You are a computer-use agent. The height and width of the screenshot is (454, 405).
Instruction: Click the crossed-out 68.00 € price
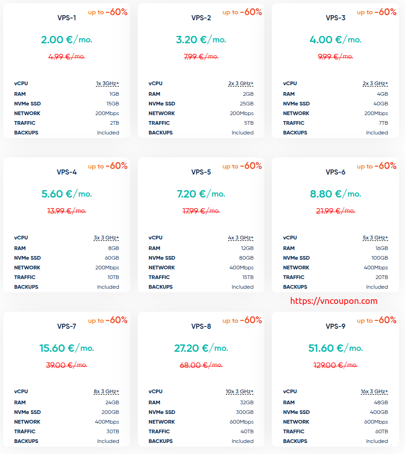pyautogui.click(x=201, y=365)
